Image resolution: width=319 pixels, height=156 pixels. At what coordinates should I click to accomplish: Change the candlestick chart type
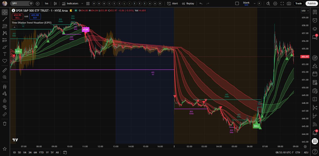click(x=55, y=3)
